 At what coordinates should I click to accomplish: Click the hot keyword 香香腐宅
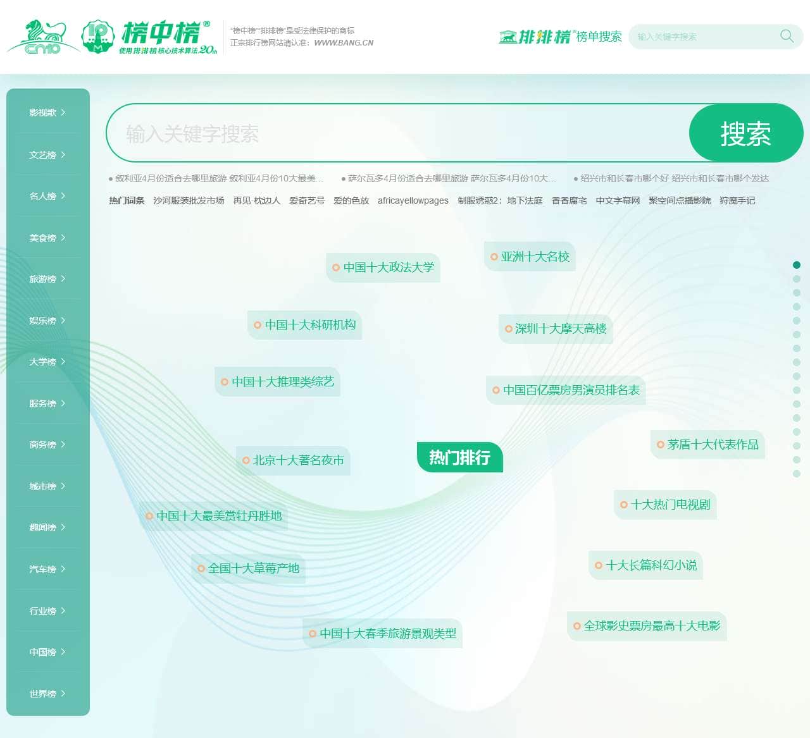(569, 200)
